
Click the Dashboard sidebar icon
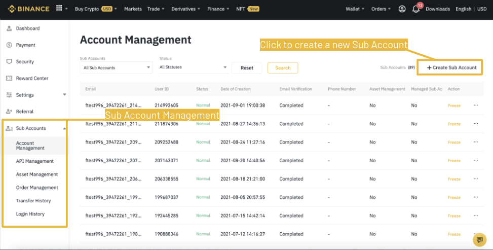(9, 28)
